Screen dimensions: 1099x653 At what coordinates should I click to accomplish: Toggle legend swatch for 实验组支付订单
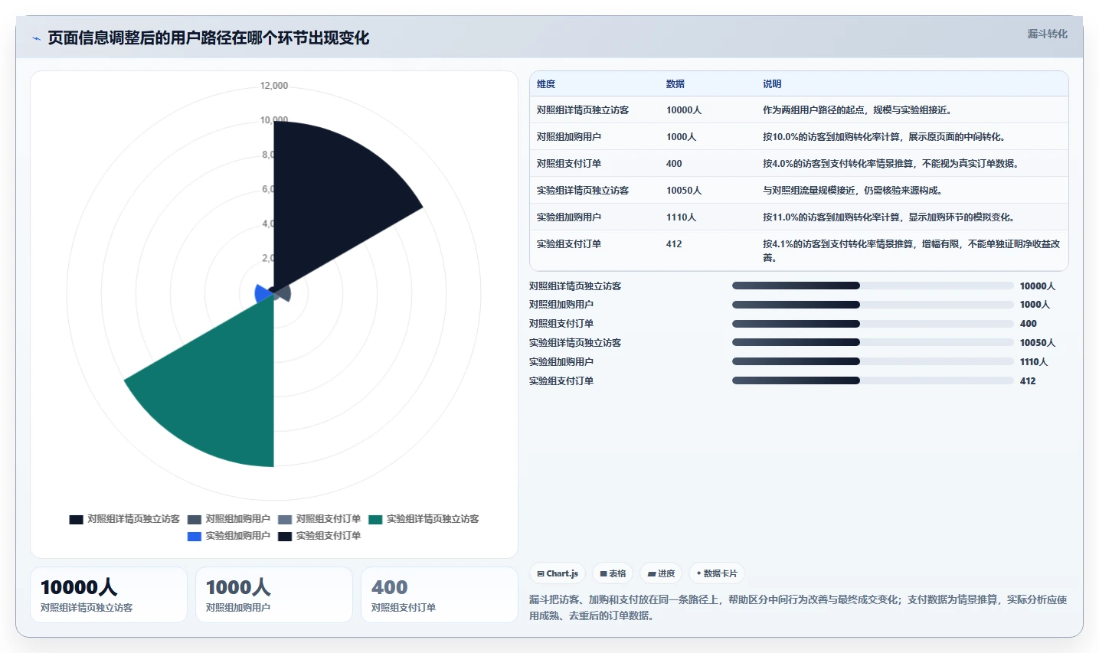tap(285, 536)
